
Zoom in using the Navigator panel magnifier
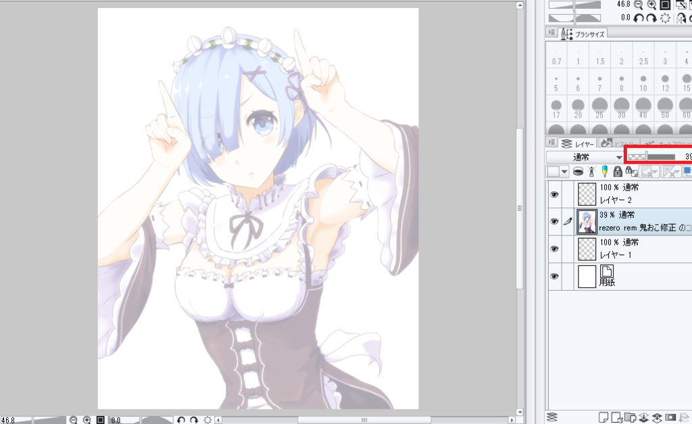tap(651, 5)
